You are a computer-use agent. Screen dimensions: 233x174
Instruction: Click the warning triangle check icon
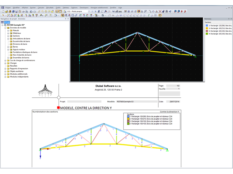157,11
